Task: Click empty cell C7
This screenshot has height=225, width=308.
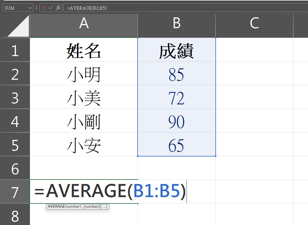Action: coord(254,191)
